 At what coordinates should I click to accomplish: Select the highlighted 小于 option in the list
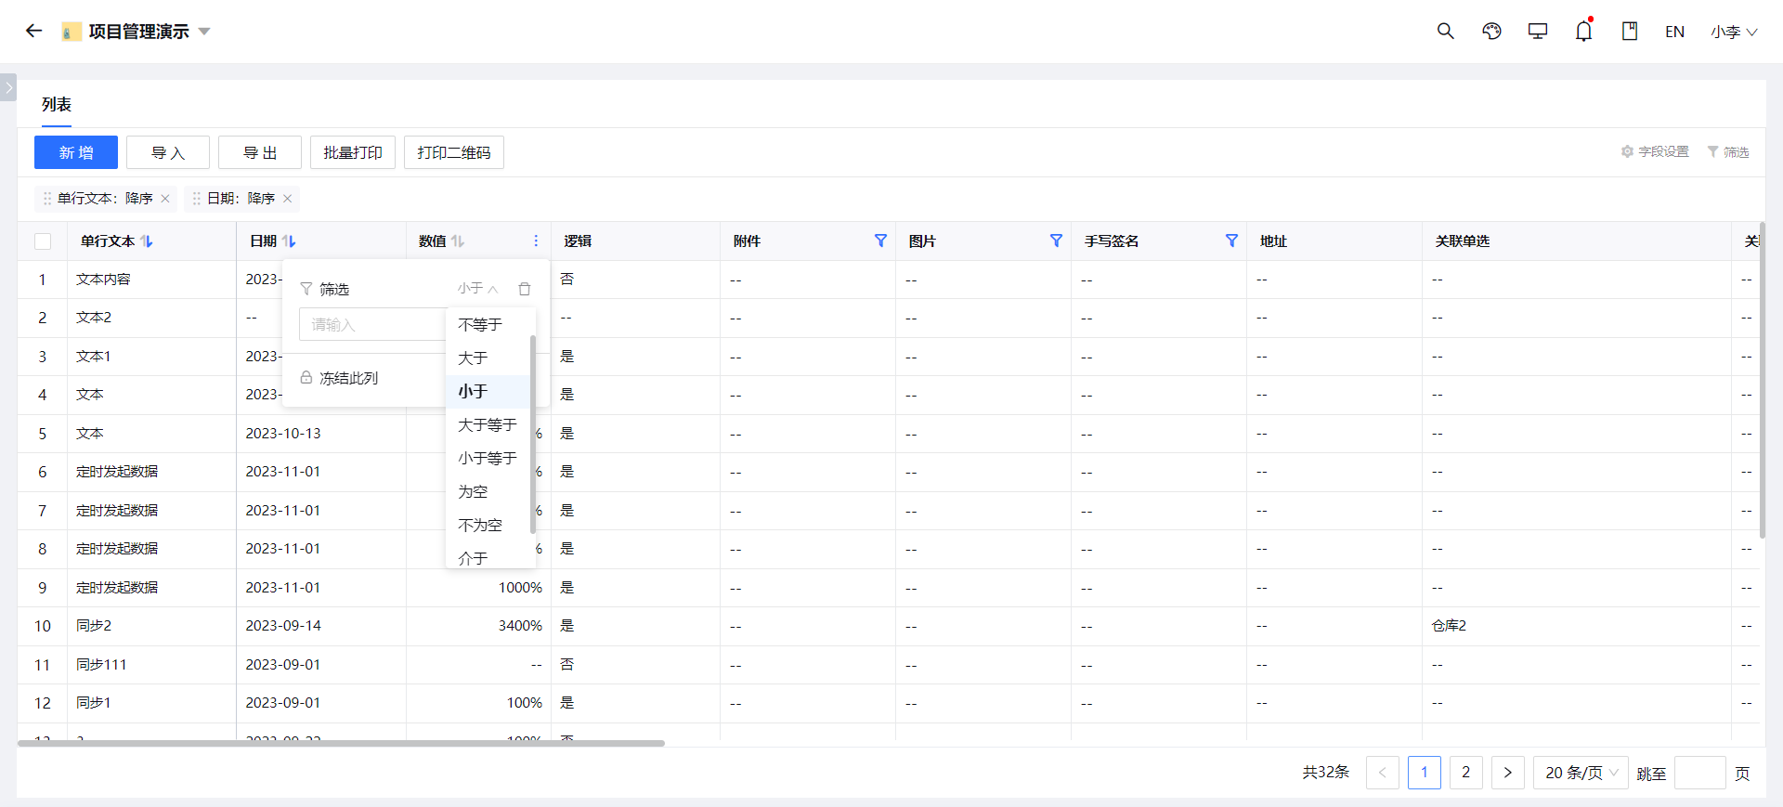point(488,391)
